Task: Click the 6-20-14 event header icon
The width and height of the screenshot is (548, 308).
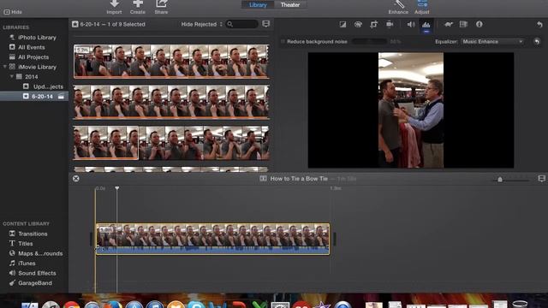Action: tap(75, 24)
